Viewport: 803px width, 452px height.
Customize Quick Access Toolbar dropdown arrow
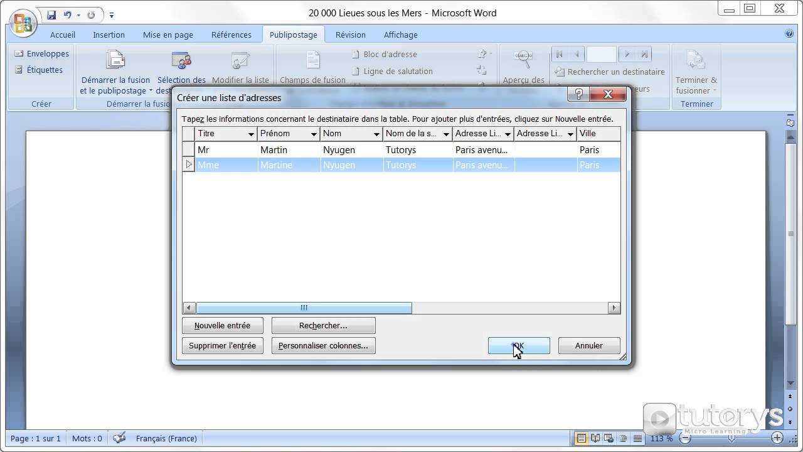(x=112, y=15)
